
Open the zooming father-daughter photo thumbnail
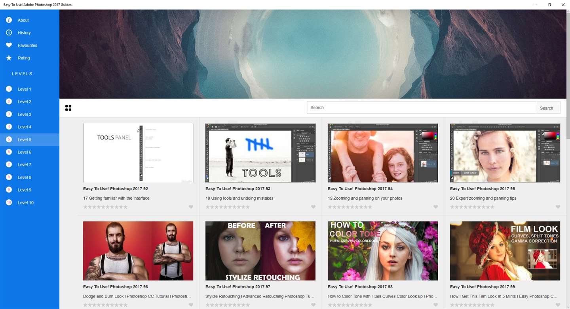point(383,153)
